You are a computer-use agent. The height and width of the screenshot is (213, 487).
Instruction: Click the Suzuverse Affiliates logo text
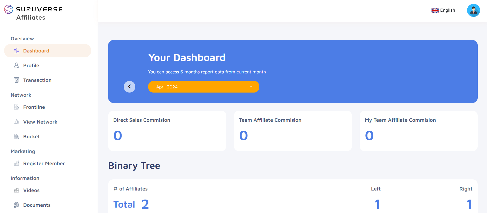pyautogui.click(x=39, y=13)
